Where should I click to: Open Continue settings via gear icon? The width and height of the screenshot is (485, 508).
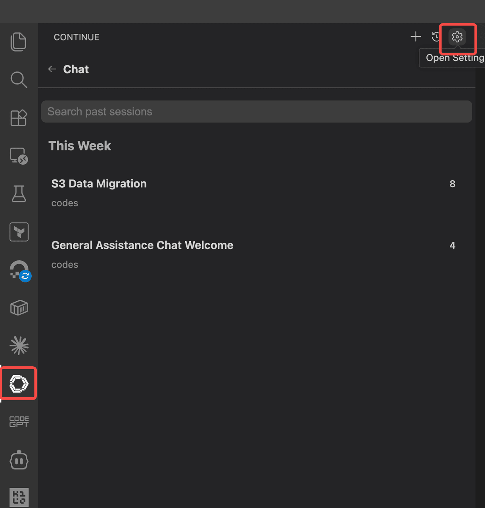[x=457, y=37]
